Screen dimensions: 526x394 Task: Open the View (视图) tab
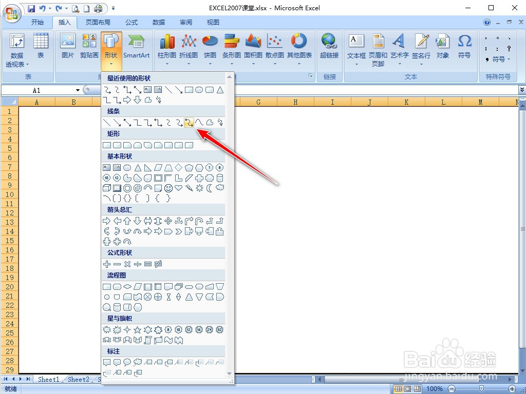213,23
